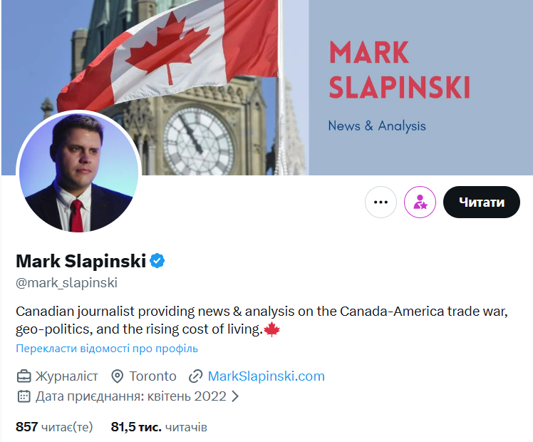The width and height of the screenshot is (533, 442).
Task: Open the circular profile avatar photo
Action: coord(78,172)
